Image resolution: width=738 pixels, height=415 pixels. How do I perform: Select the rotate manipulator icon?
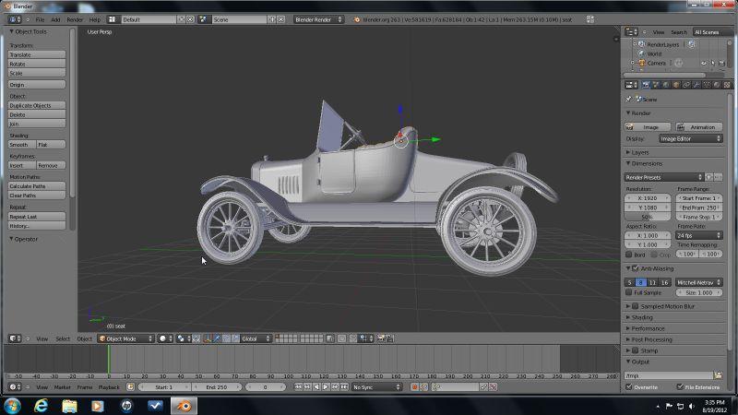tap(226, 338)
